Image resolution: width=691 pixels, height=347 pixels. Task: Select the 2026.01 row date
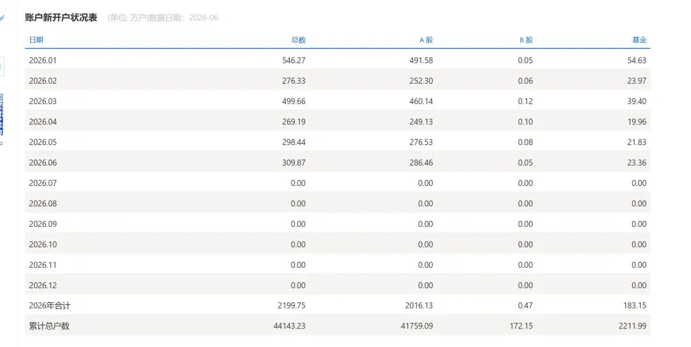[43, 60]
